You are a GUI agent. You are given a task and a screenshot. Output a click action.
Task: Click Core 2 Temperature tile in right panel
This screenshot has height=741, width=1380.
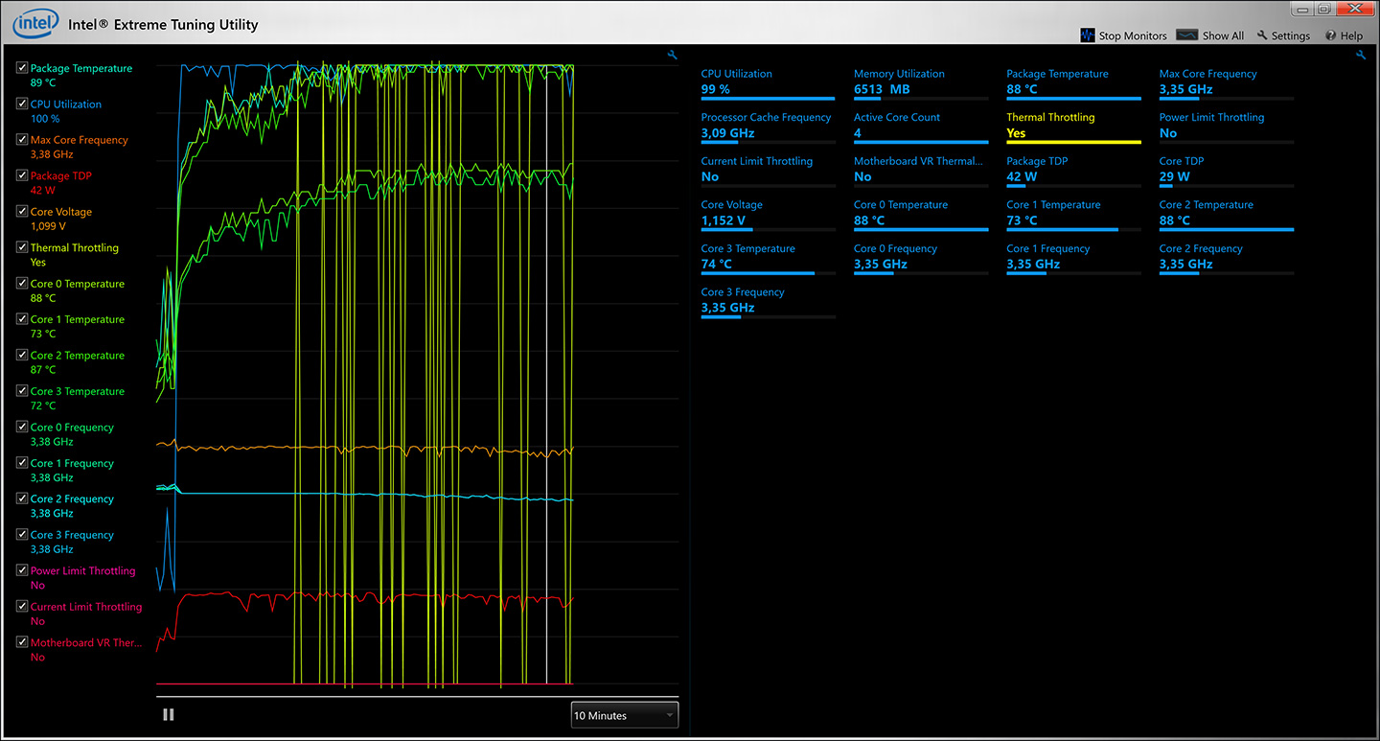[1227, 215]
